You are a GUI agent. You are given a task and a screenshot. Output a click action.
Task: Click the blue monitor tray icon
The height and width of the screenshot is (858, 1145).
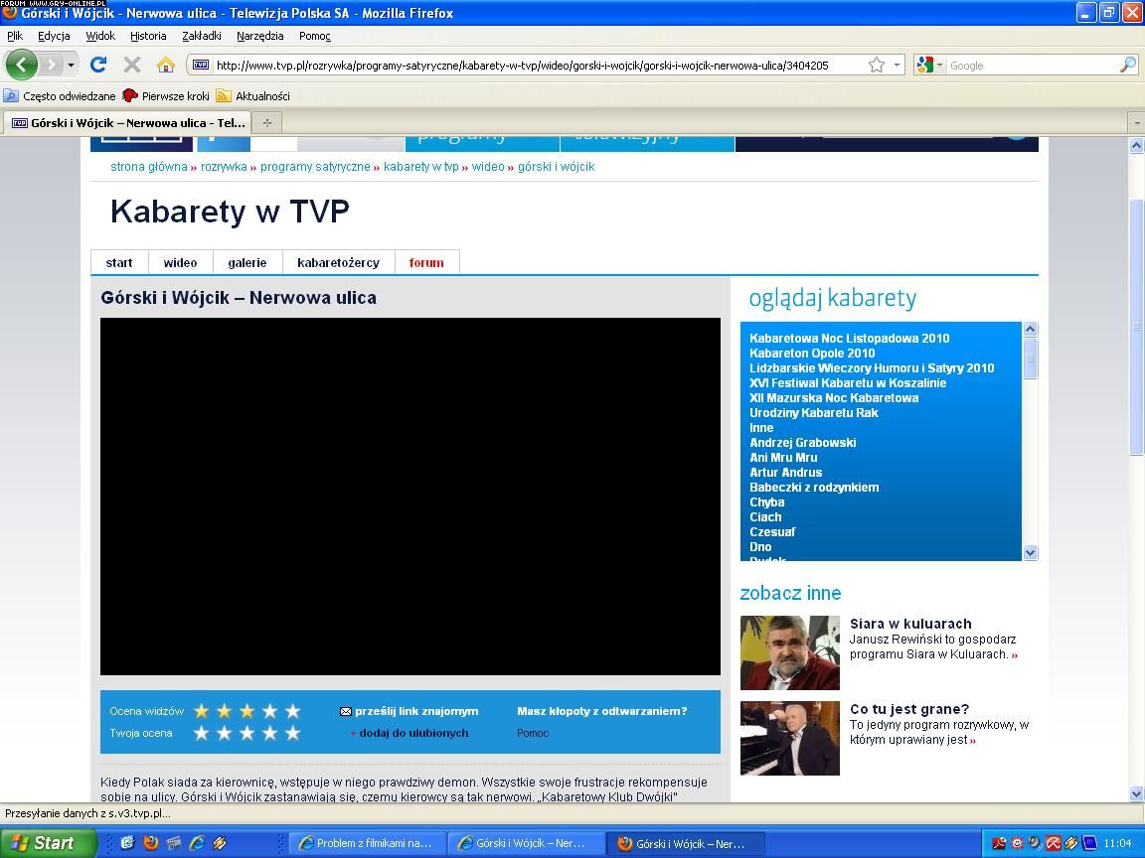click(x=1088, y=843)
